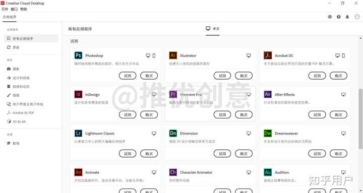Screen dimensions: 363x193
Task: Click the Acrobat DC app icon
Action: pyautogui.click(x=268, y=55)
